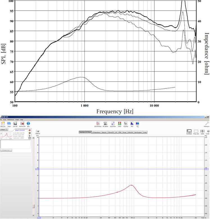Switch to the GD tab

116,132
